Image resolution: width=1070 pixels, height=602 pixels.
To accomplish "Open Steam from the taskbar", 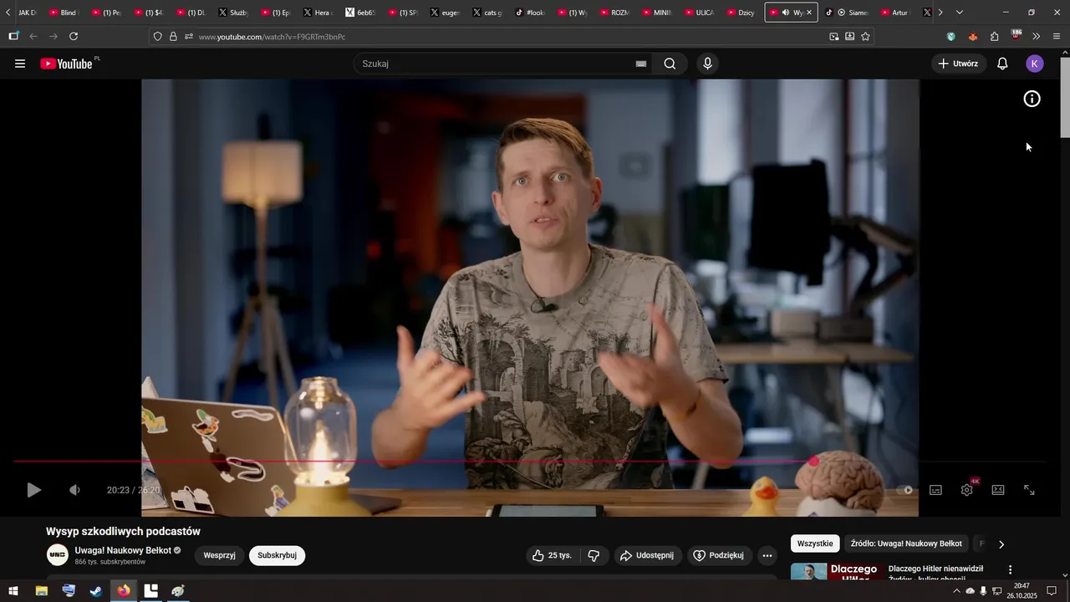I will [x=96, y=591].
